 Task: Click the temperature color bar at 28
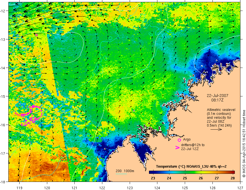[233, 172]
